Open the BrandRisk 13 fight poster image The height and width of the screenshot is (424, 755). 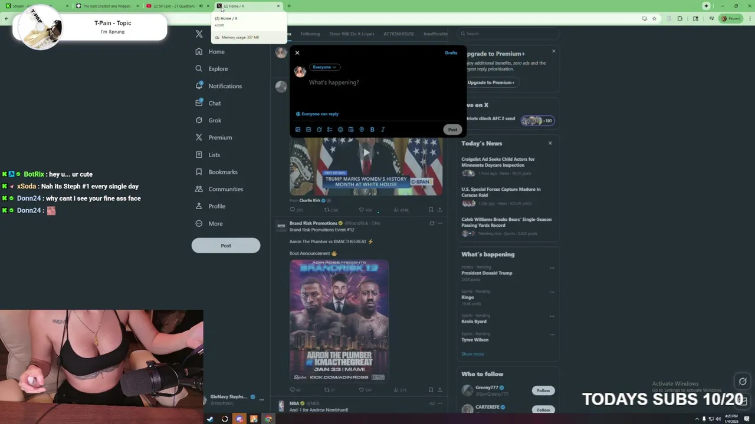coord(339,320)
